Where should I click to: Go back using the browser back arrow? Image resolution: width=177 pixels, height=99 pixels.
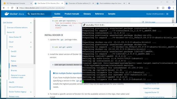[x=4, y=8]
